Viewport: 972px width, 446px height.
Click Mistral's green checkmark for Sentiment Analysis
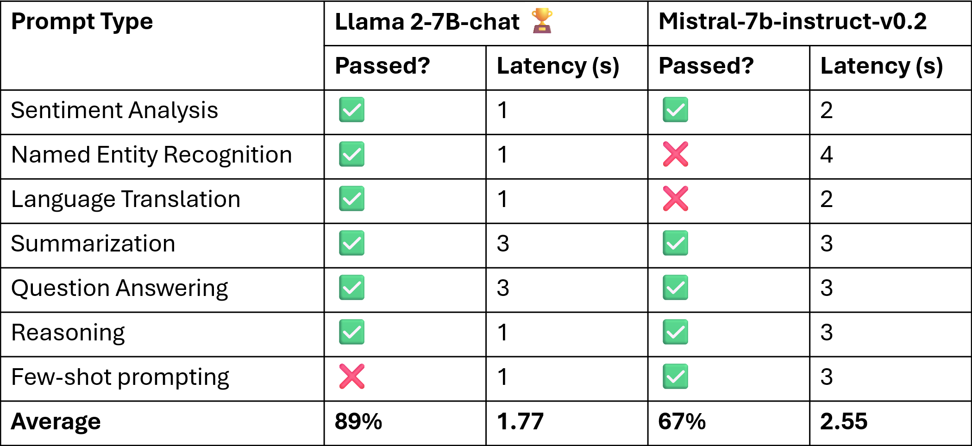pyautogui.click(x=675, y=110)
